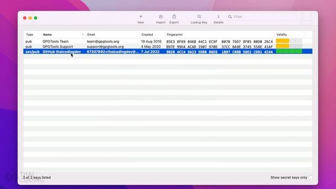Viewport: 336px width, 189px height.
Task: Click the support@gpgtools.org email cell
Action: coord(105,47)
